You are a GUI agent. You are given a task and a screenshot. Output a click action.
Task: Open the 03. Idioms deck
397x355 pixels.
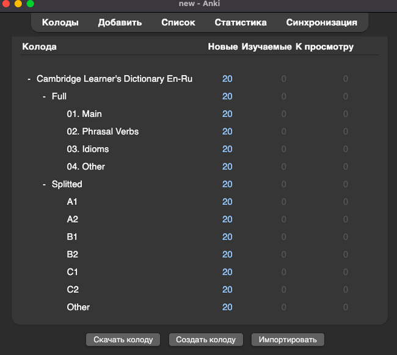88,149
